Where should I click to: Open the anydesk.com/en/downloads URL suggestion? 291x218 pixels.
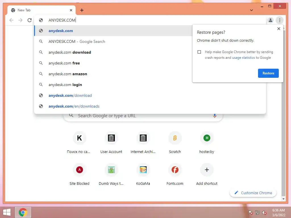point(150,106)
